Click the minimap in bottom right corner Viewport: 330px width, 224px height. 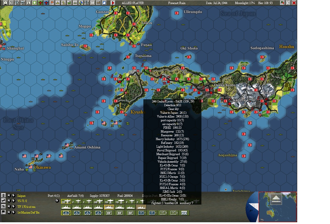(277, 207)
